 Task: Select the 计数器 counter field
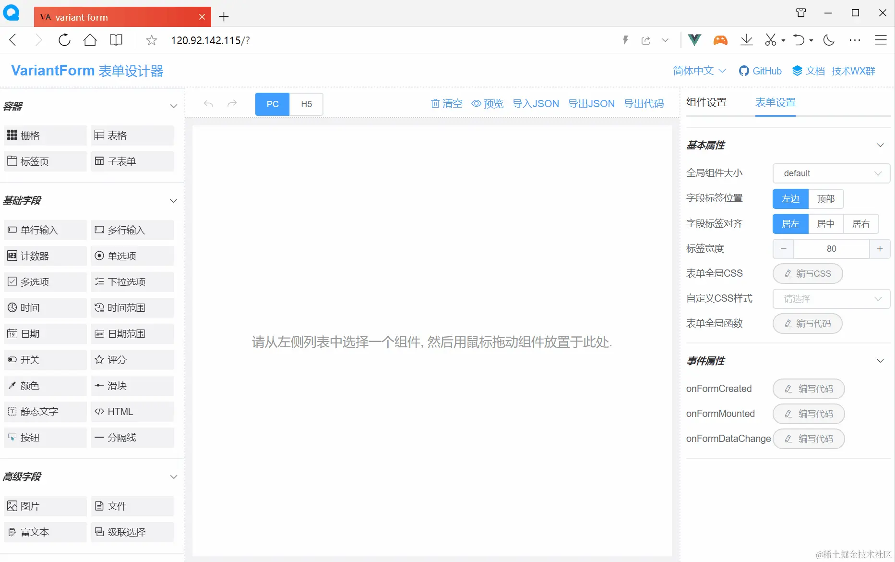tap(45, 256)
